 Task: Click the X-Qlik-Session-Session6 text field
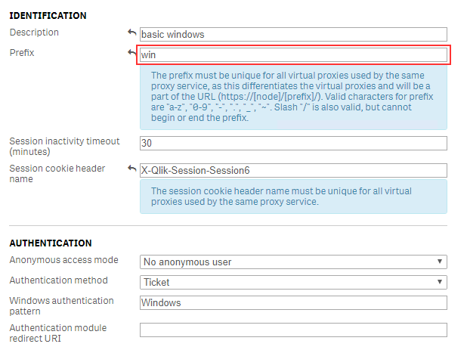(x=293, y=170)
